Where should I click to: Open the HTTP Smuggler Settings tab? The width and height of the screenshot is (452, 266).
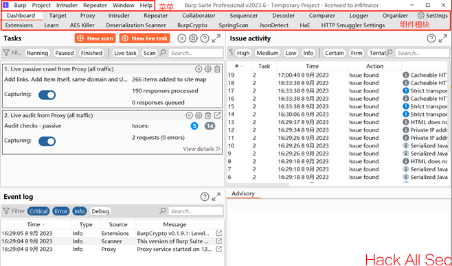click(353, 25)
